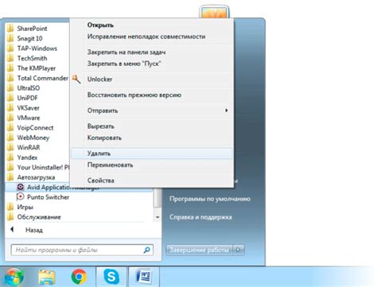Open Справка и поддержка link
The height and width of the screenshot is (287, 377).
200,217
